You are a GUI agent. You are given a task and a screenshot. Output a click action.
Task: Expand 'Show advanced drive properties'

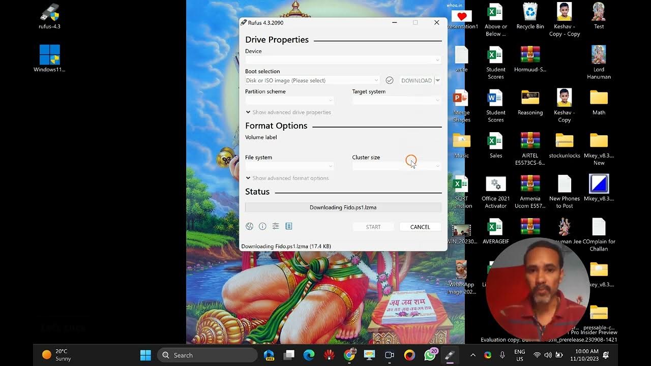(288, 112)
